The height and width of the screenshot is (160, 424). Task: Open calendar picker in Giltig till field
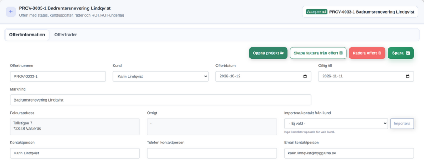408,76
